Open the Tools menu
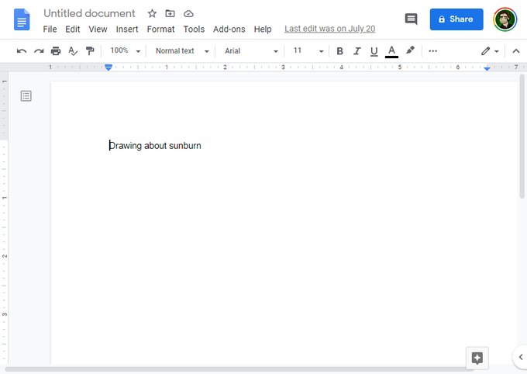The width and height of the screenshot is (527, 374). 194,29
